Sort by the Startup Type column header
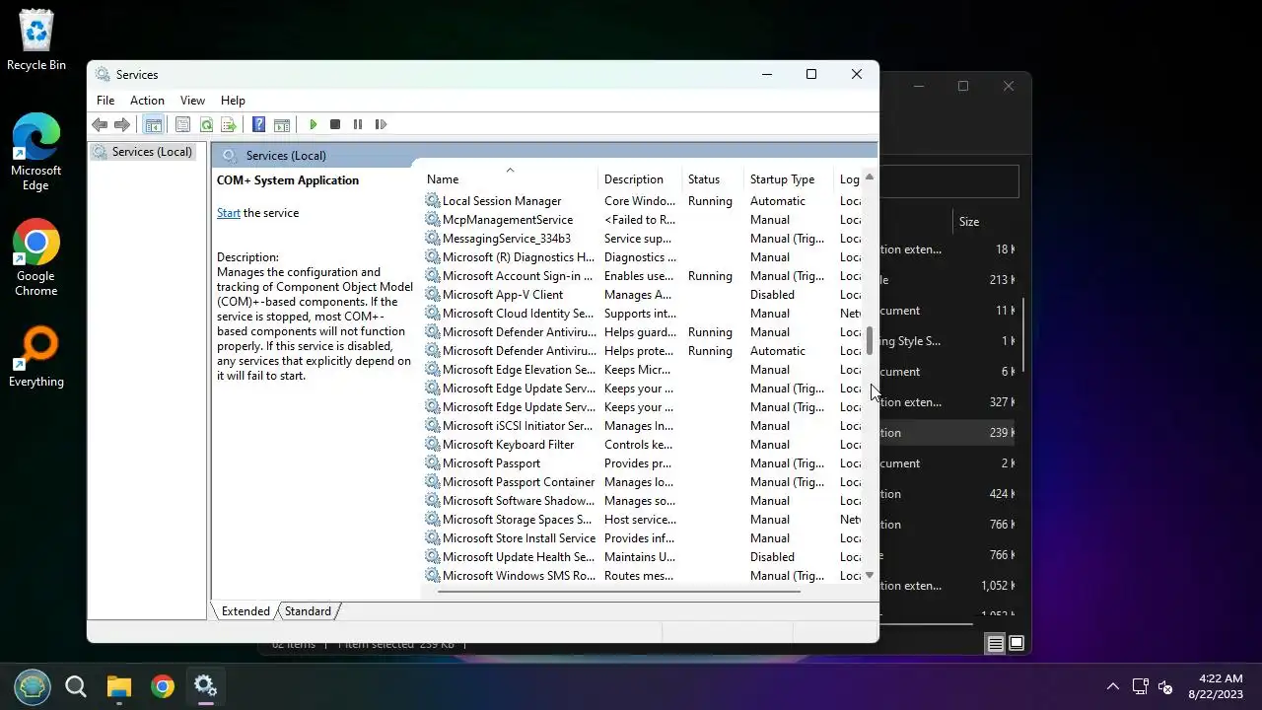Viewport: 1262px width, 710px height. pos(789,179)
